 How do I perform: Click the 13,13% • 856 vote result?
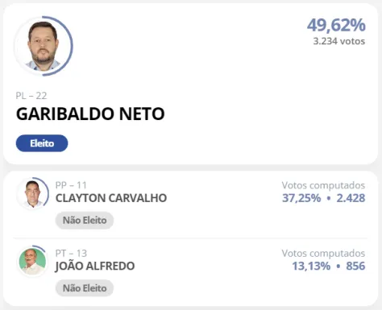[x=329, y=266]
